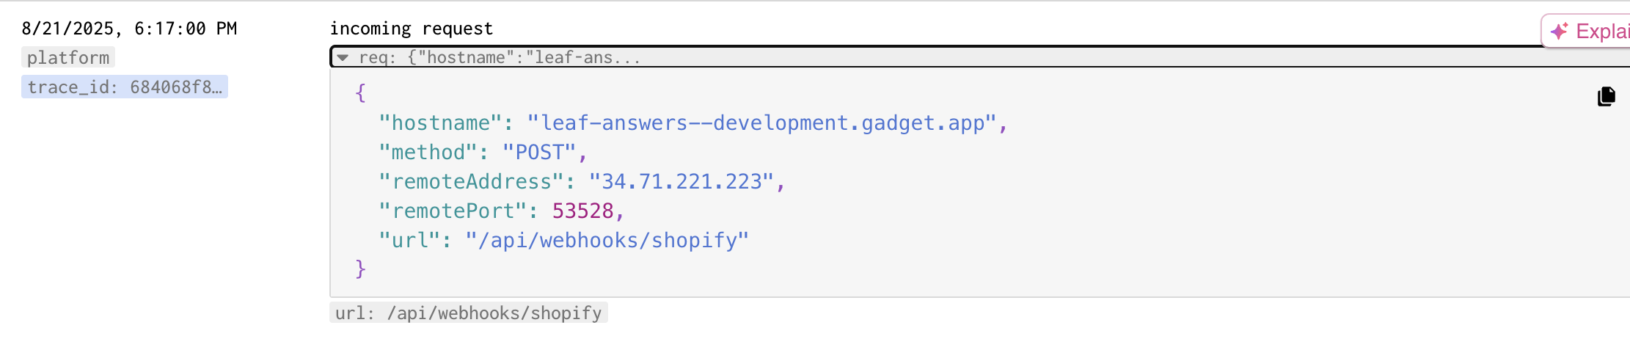Viewport: 1630px width, 339px height.
Task: Click the req summary header text
Action: tap(499, 57)
